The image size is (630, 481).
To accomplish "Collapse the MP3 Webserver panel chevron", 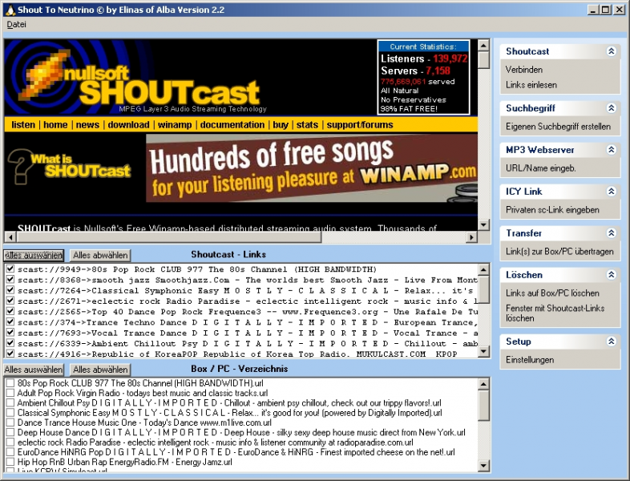I will [611, 150].
